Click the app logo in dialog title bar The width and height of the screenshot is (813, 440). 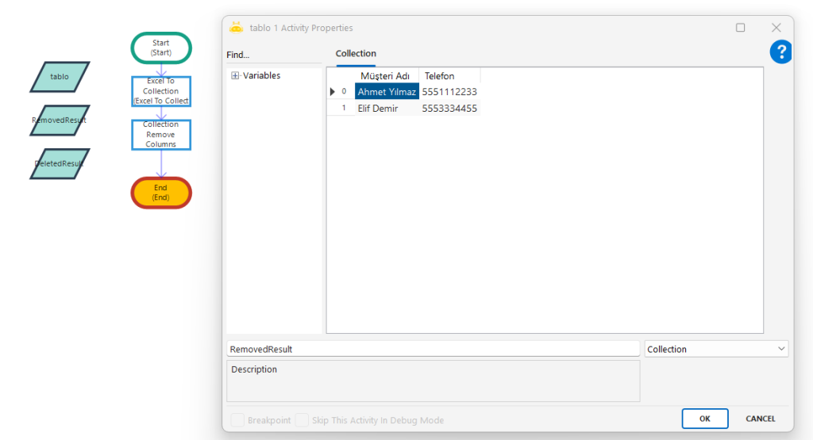[236, 28]
